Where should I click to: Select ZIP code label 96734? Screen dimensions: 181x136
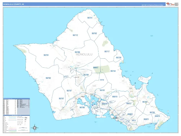coord(145,102)
